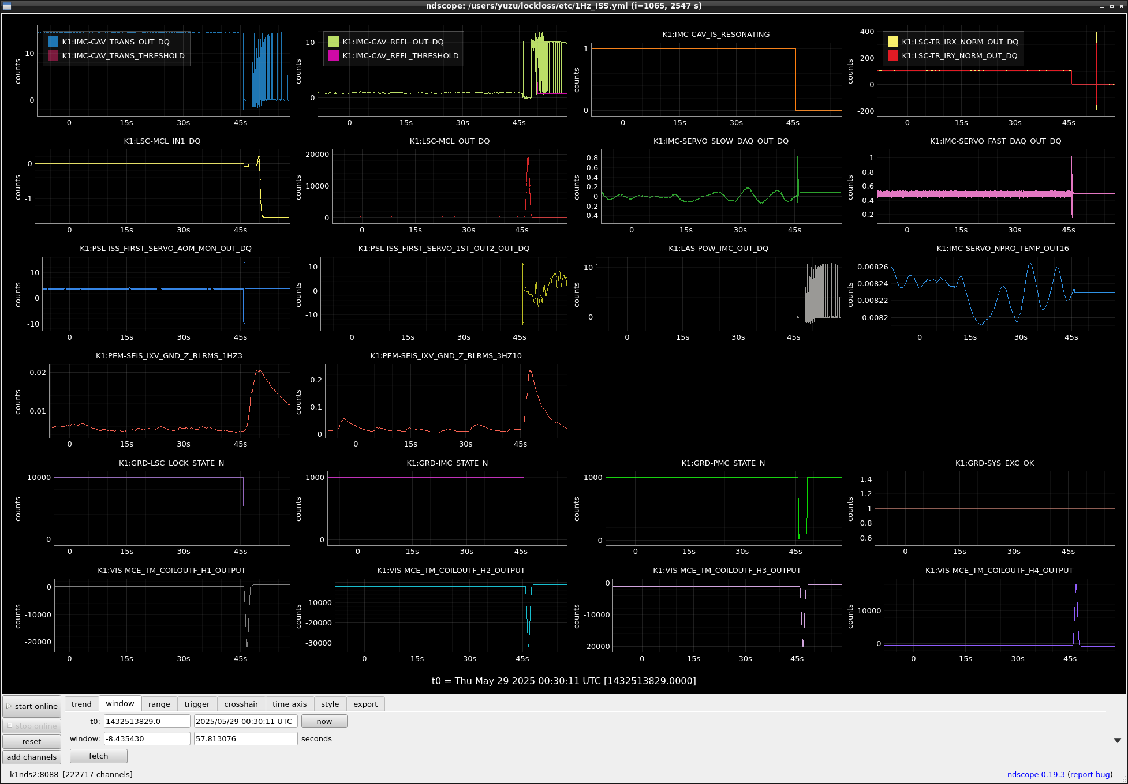Viewport: 1128px width, 784px height.
Task: Click the K1:PEM-SEIS_IXV_GND_Z_BLRMS_1HZ3 title
Action: pos(169,355)
